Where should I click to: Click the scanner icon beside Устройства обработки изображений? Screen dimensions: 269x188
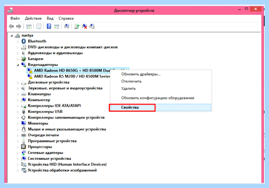click(x=23, y=170)
